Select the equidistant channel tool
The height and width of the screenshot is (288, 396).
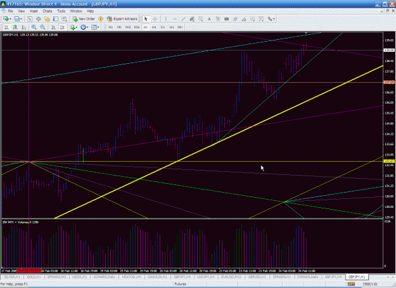coord(192,19)
